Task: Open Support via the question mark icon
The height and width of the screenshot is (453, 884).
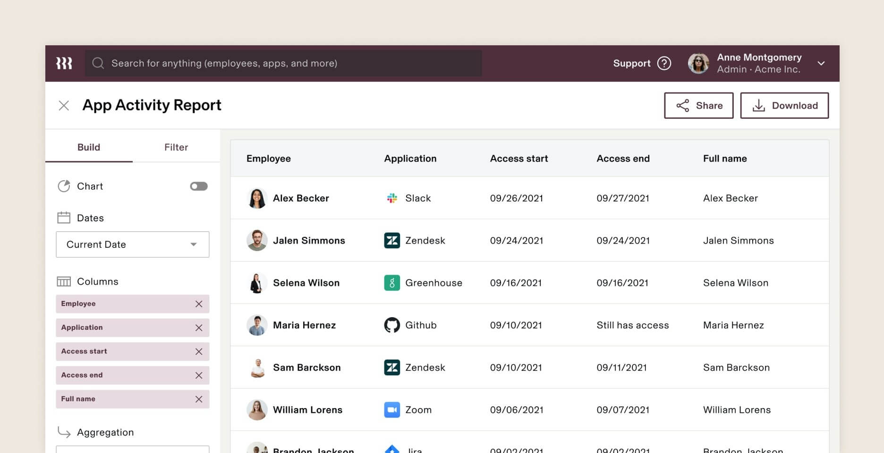Action: click(x=664, y=63)
